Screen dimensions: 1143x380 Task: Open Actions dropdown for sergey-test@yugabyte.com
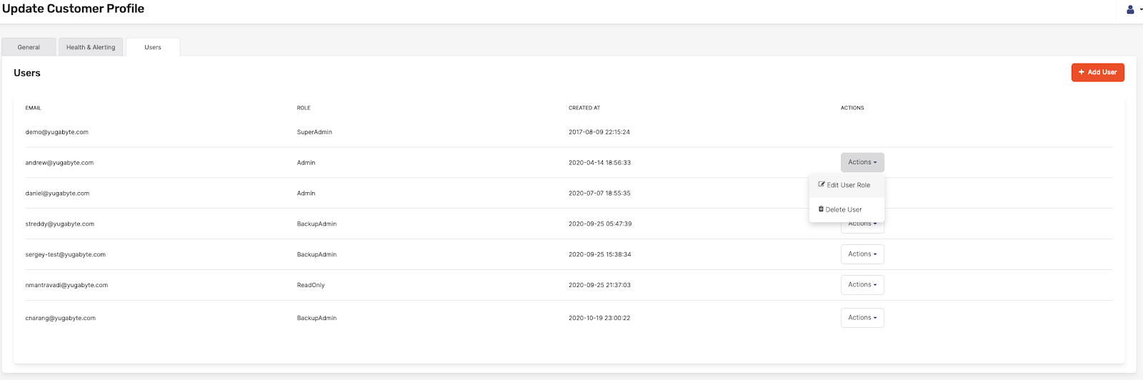coord(862,254)
